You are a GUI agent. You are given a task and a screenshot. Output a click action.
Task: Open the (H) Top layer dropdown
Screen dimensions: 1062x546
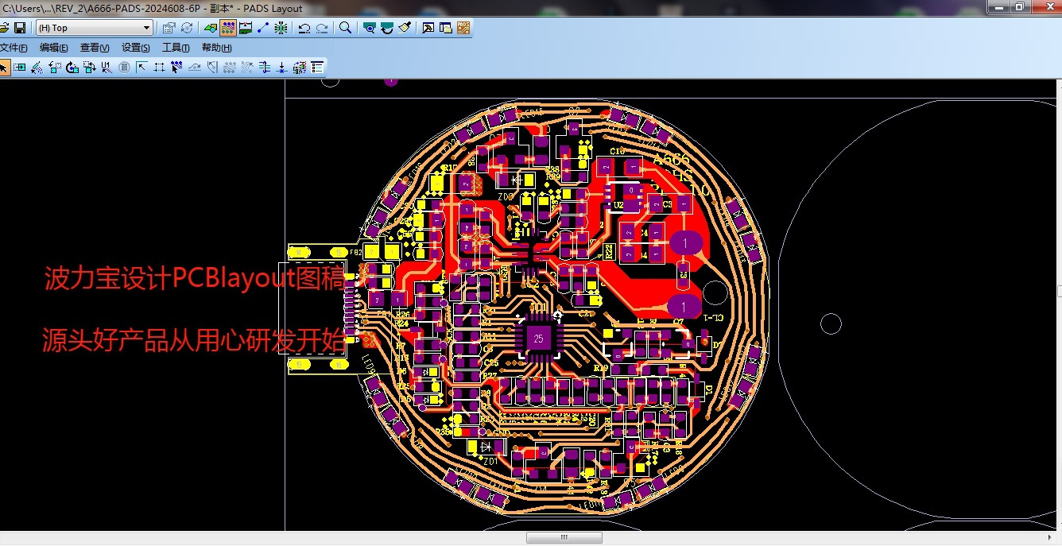click(x=94, y=28)
